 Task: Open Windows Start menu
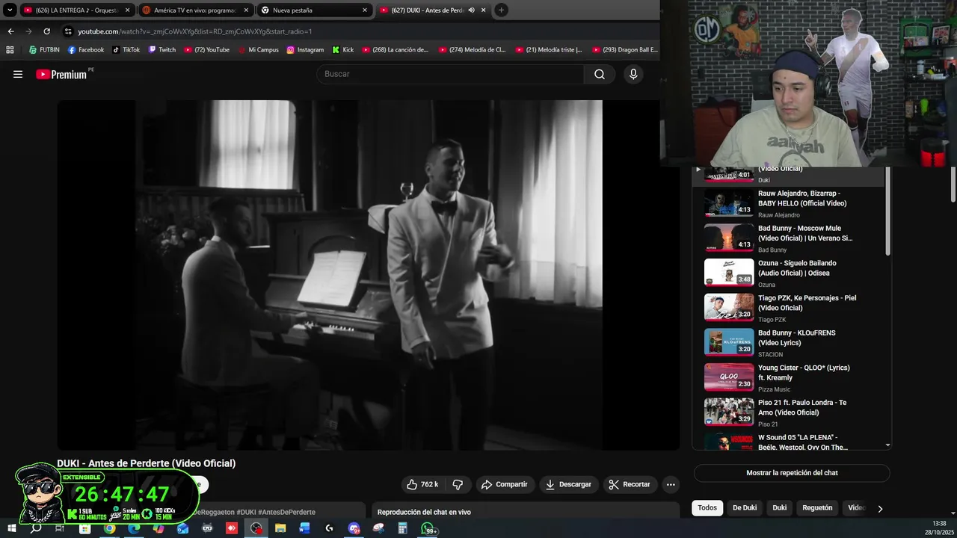tap(11, 528)
